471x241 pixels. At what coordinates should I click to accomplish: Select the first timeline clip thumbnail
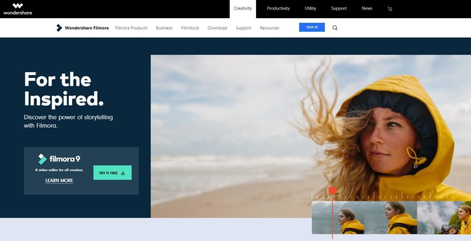pyautogui.click(x=338, y=218)
